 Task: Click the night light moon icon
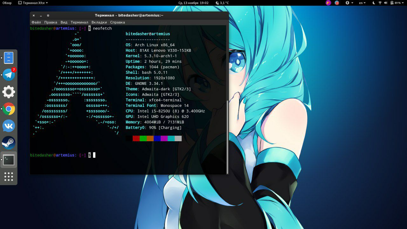coord(374,3)
